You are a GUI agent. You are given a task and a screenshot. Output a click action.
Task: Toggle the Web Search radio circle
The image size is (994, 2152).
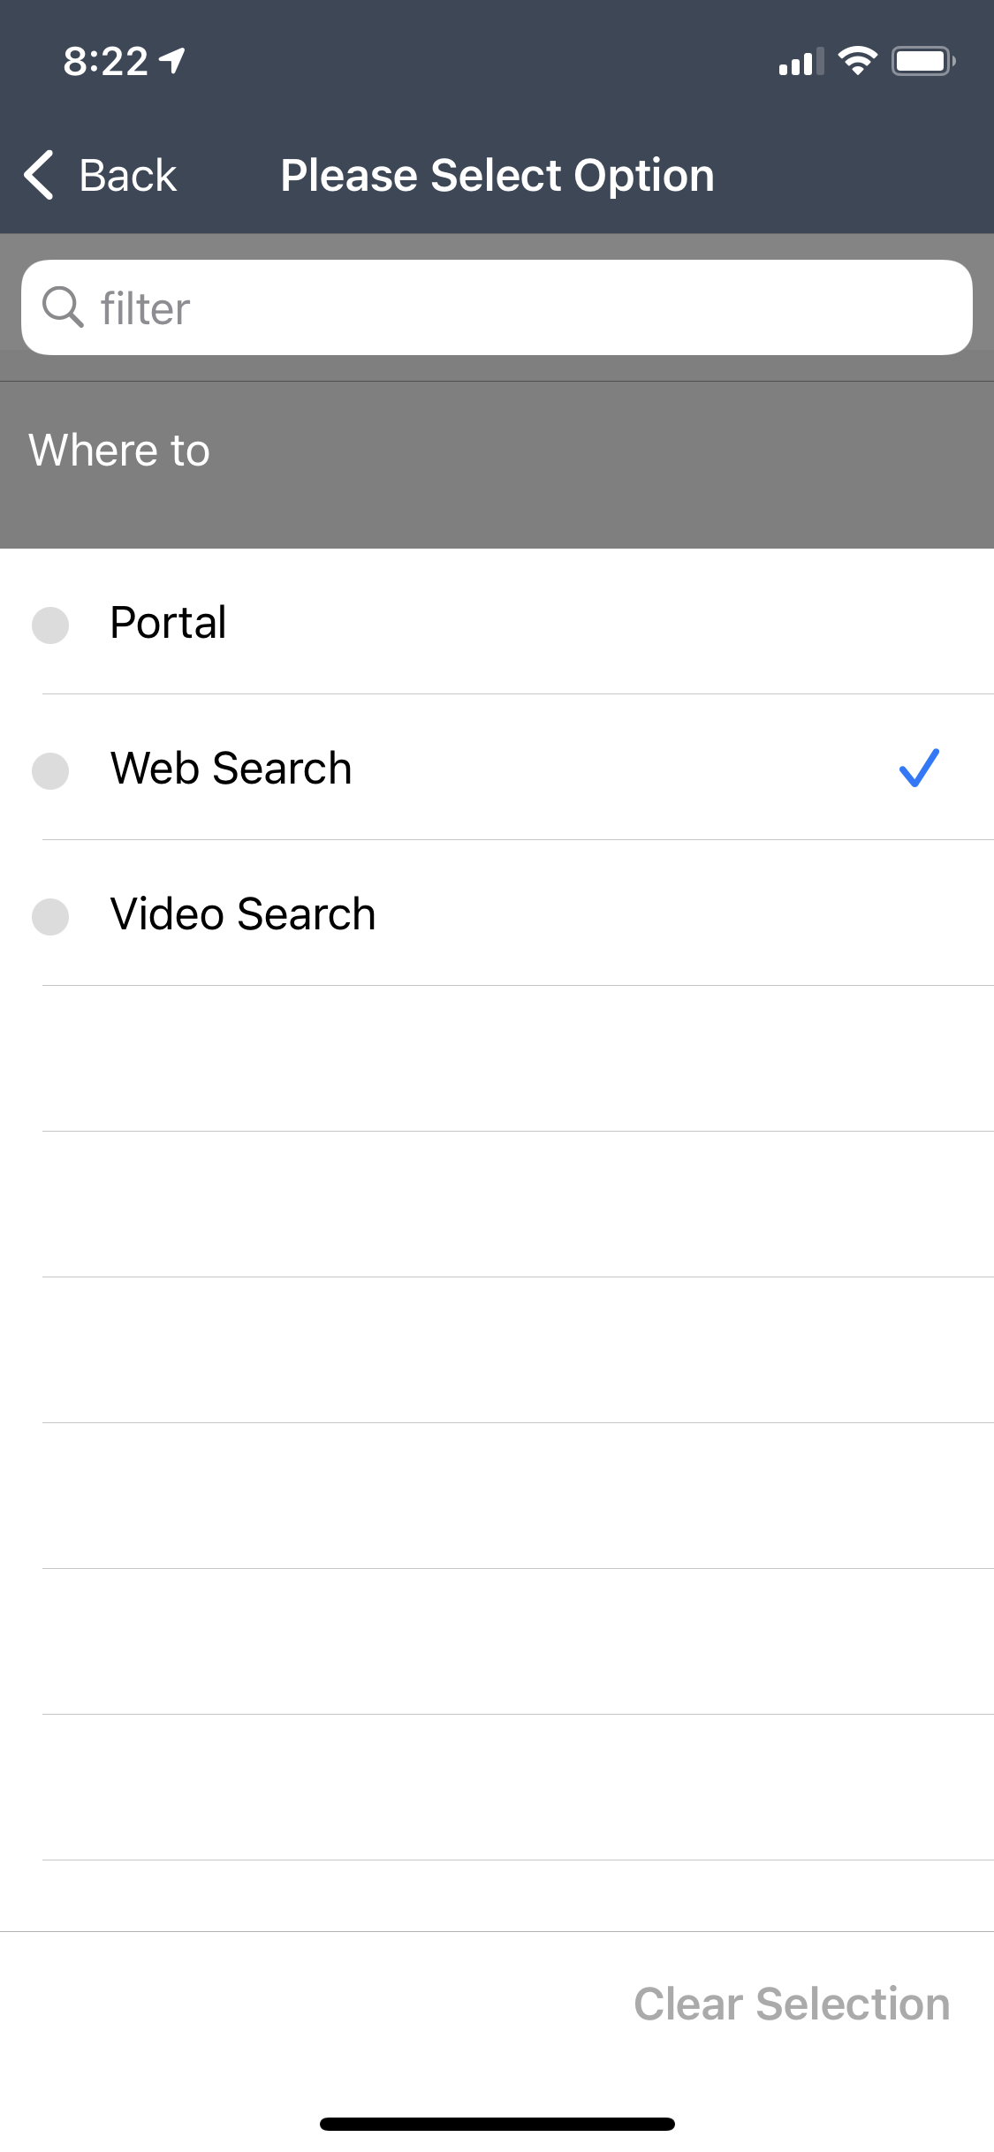point(50,770)
